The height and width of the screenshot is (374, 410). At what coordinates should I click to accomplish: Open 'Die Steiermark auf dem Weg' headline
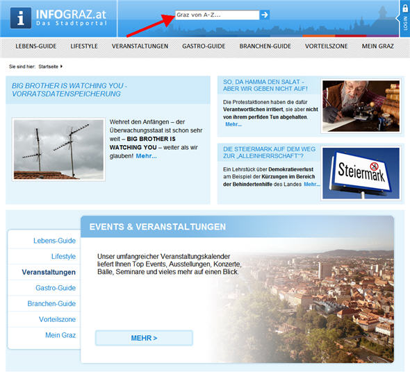(270, 153)
